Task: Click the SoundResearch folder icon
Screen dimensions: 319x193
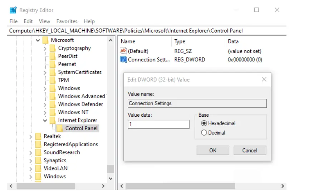Action: click(38, 152)
